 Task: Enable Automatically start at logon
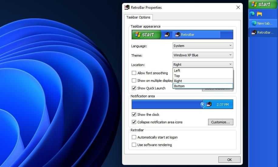tap(134, 137)
